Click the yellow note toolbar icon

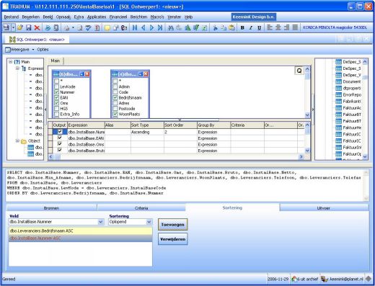pyautogui.click(x=107, y=28)
